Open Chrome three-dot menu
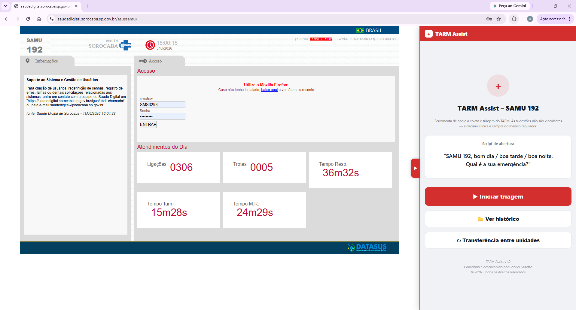The width and height of the screenshot is (576, 310). click(x=569, y=19)
